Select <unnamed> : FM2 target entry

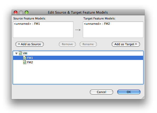click(97, 24)
